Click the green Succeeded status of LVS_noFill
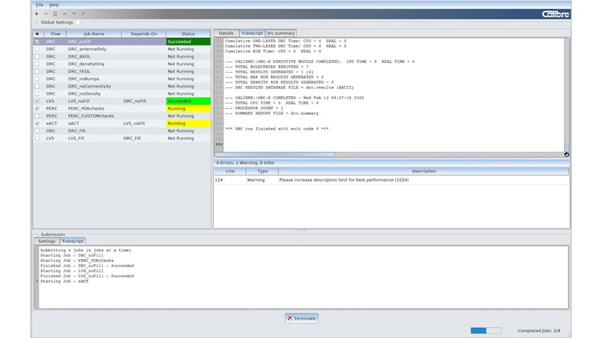602x338 pixels. 188,101
